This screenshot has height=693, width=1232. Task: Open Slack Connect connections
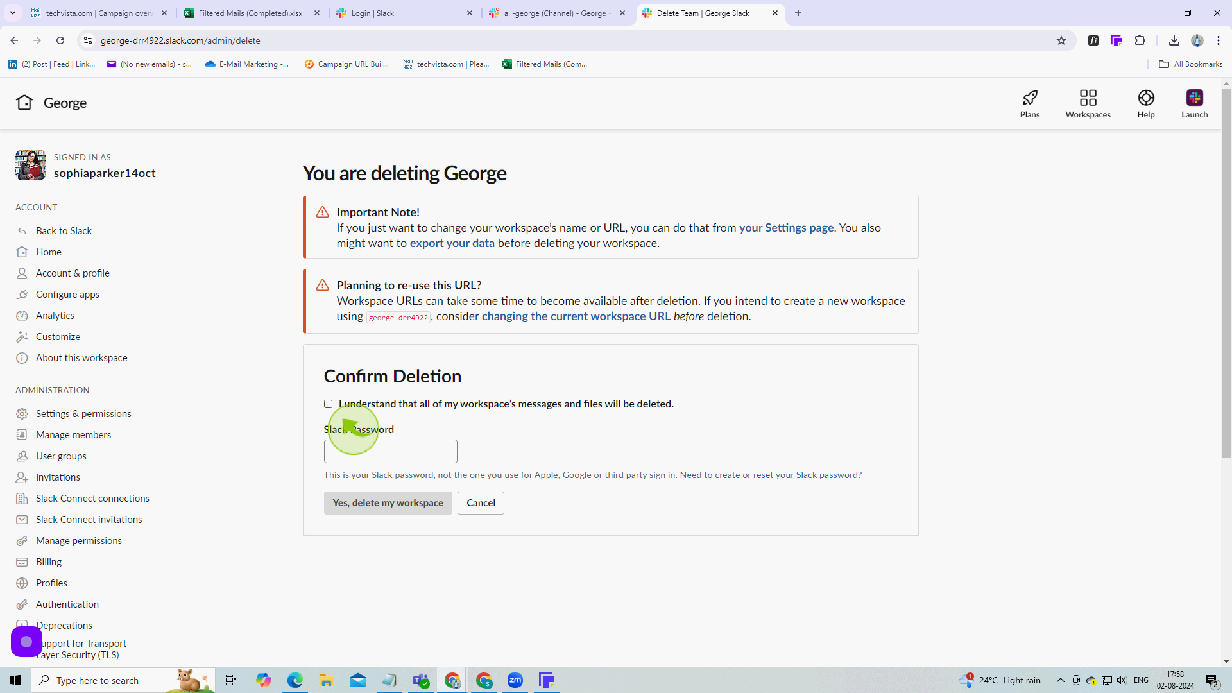click(x=92, y=499)
